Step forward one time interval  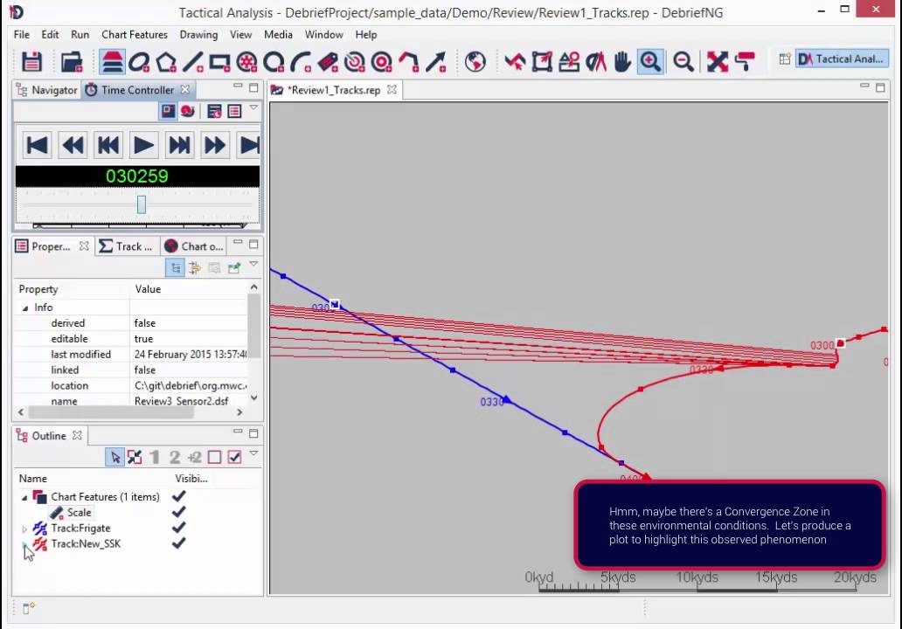tap(179, 145)
